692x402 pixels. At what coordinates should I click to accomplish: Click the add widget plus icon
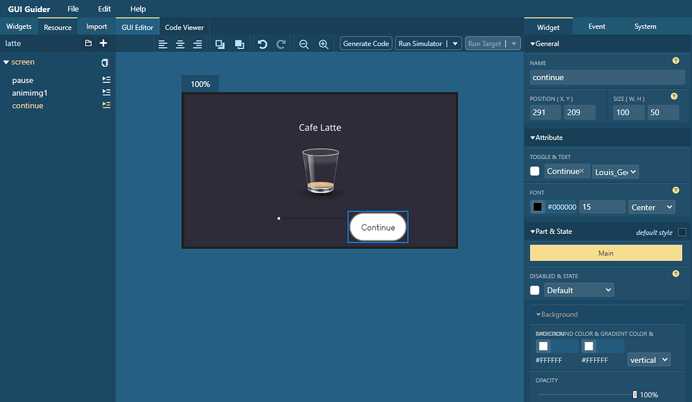click(x=103, y=43)
